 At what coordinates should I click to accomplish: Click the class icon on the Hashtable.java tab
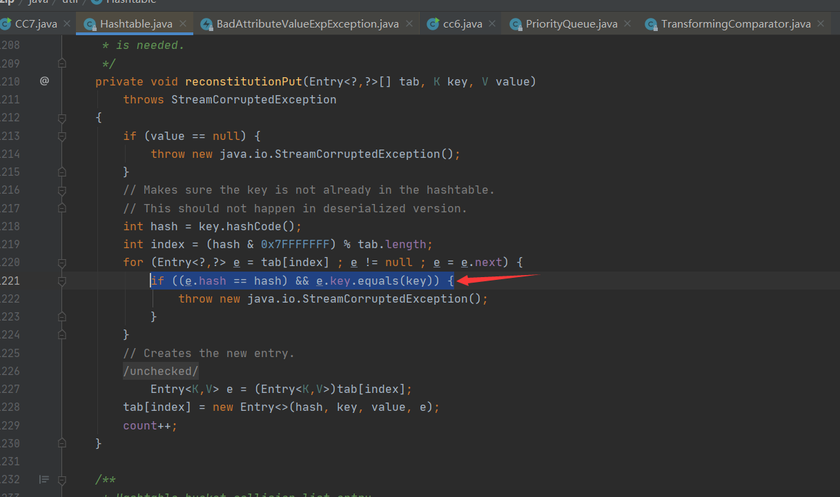tap(89, 24)
